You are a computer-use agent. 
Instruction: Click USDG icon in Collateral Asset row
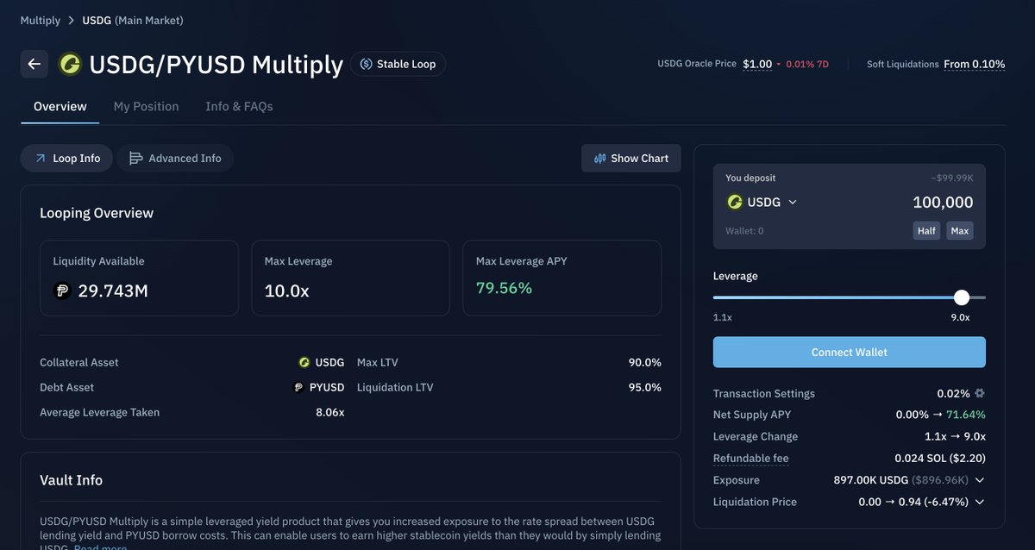point(304,362)
